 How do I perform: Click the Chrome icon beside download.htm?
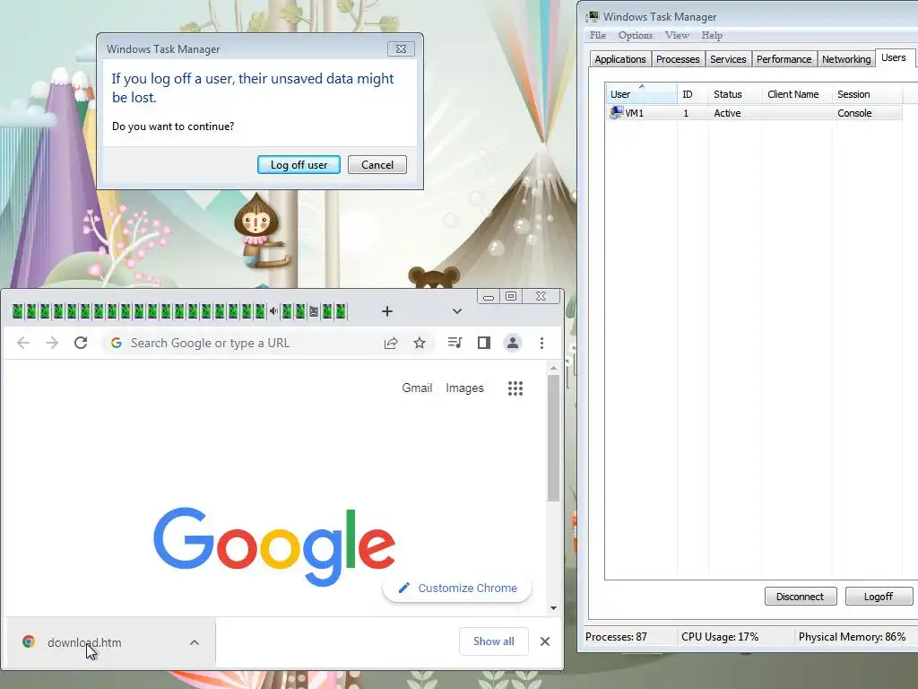28,642
